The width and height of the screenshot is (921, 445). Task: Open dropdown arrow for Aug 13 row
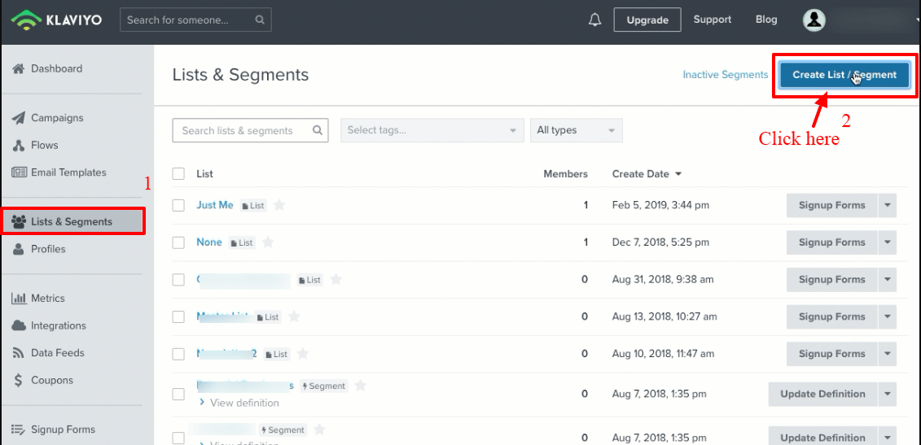pyautogui.click(x=888, y=316)
